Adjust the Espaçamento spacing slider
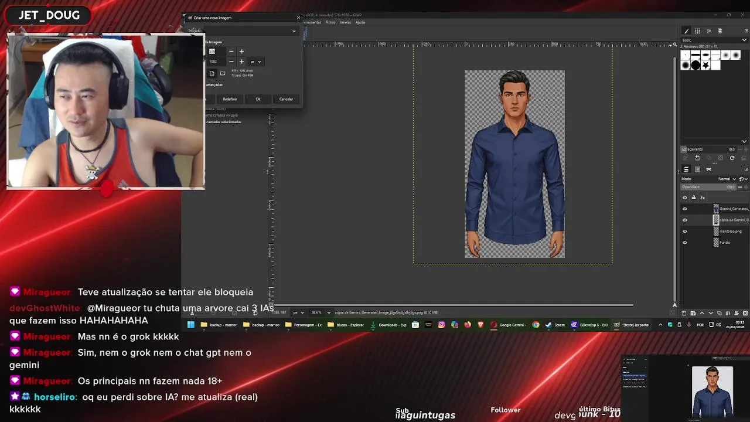Screen dimensions: 750x422 709,149
